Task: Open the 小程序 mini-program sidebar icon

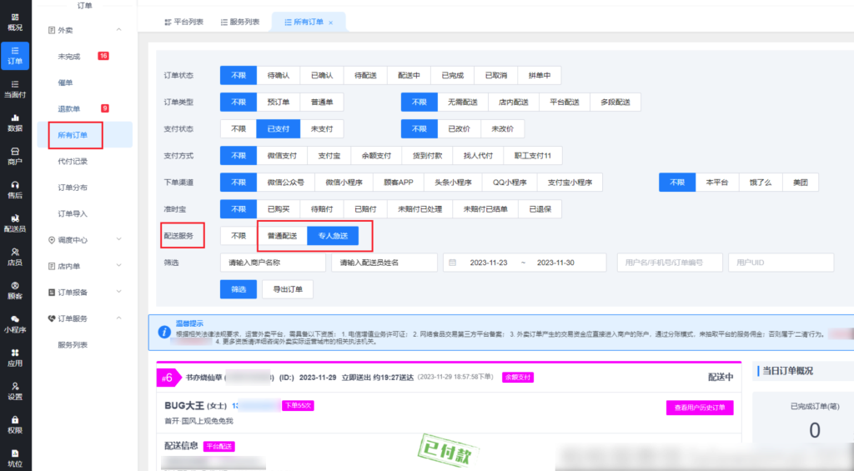Action: coord(15,323)
